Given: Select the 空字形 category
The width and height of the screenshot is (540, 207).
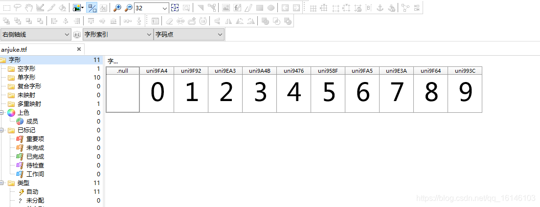Looking at the screenshot, I should tap(26, 69).
